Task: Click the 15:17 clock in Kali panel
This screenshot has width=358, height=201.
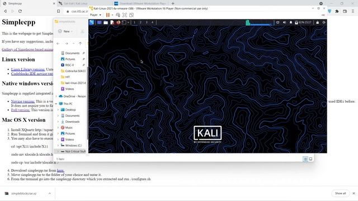Action: point(308,22)
